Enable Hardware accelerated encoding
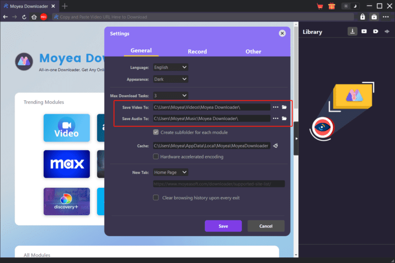This screenshot has height=263, width=395. [x=156, y=156]
